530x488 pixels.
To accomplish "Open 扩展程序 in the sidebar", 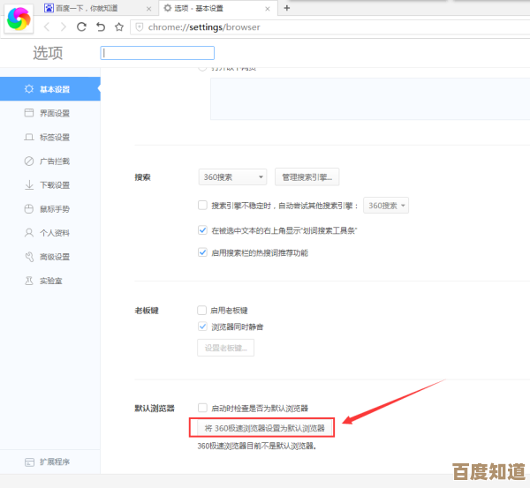I will tap(50, 462).
